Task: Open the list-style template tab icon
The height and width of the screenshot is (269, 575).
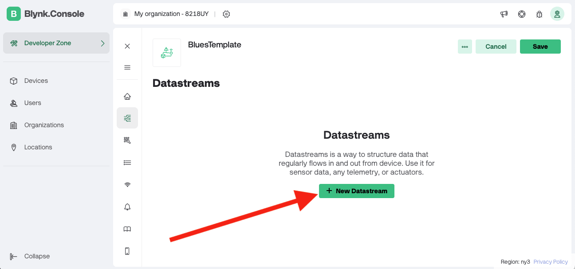Action: (x=127, y=163)
